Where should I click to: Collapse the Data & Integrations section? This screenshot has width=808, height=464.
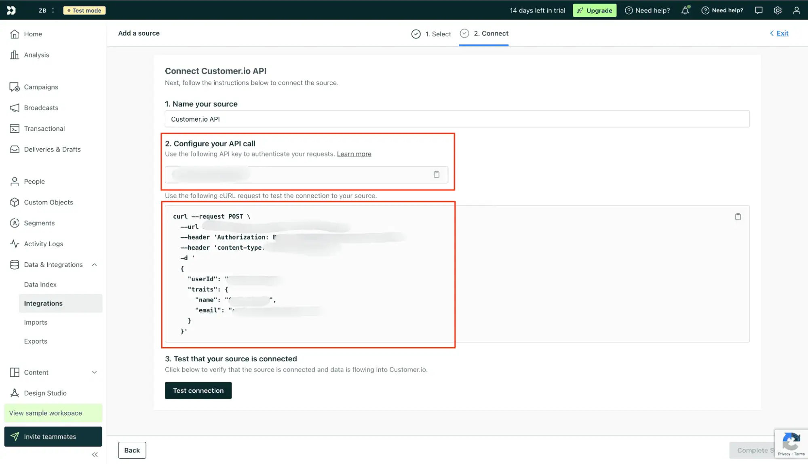click(95, 265)
